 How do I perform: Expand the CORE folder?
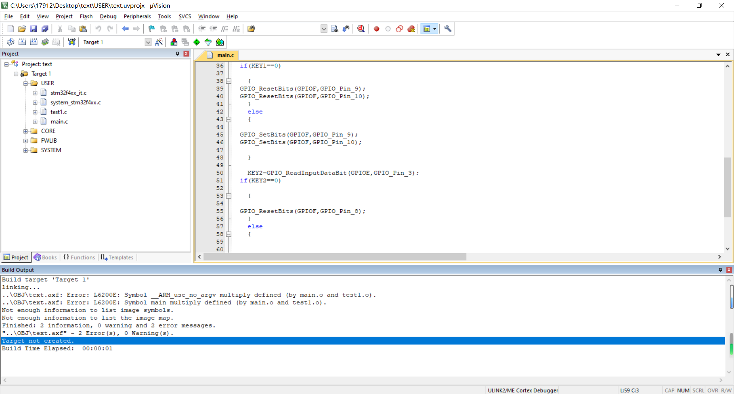pos(26,131)
